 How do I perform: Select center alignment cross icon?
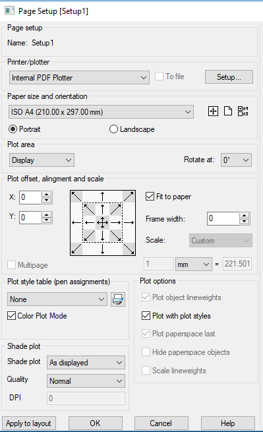tap(102, 223)
